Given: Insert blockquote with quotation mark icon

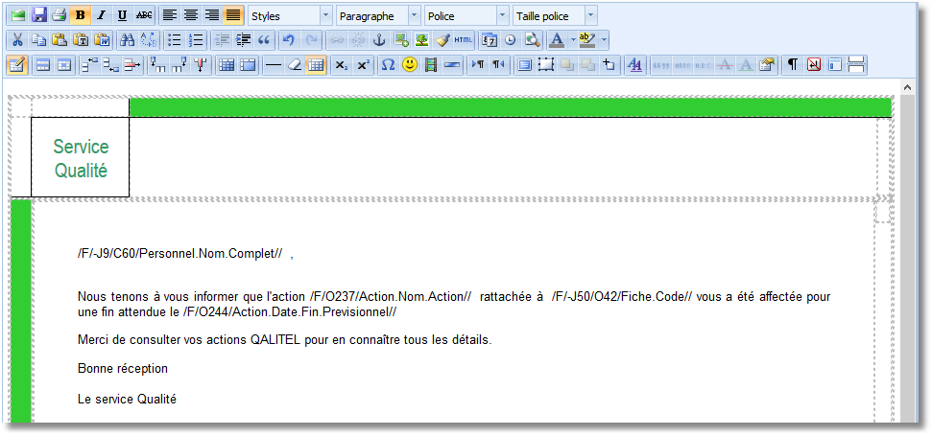Looking at the screenshot, I should [x=264, y=40].
